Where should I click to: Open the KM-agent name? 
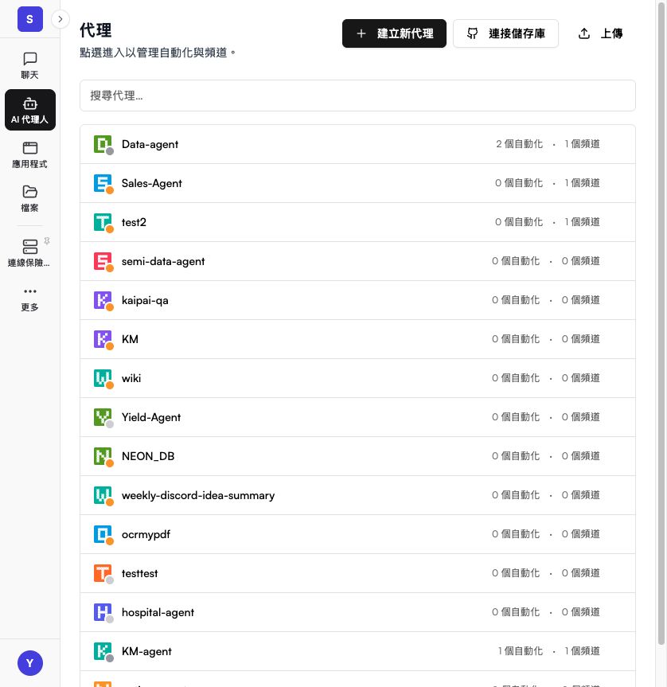(146, 651)
